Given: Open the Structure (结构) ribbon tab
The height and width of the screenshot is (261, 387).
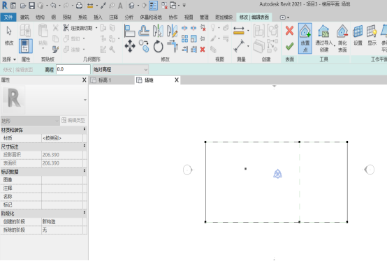Looking at the screenshot, I should click(x=40, y=17).
